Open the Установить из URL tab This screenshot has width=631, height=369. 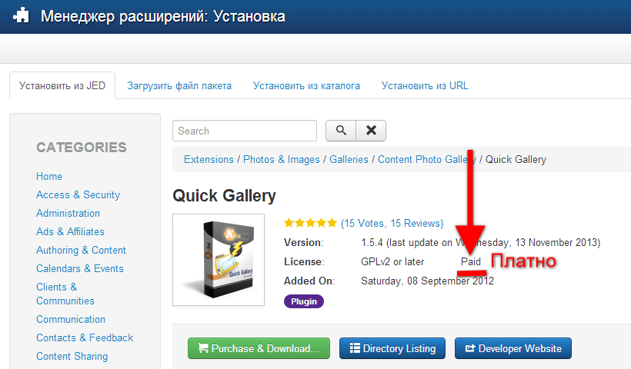(x=425, y=85)
